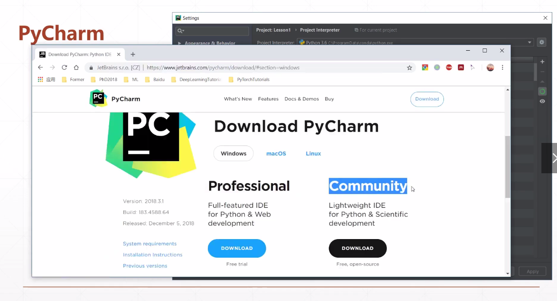Click the browser page vertical scrollbar thumb
Screen dimensions: 557x301
tap(508, 167)
